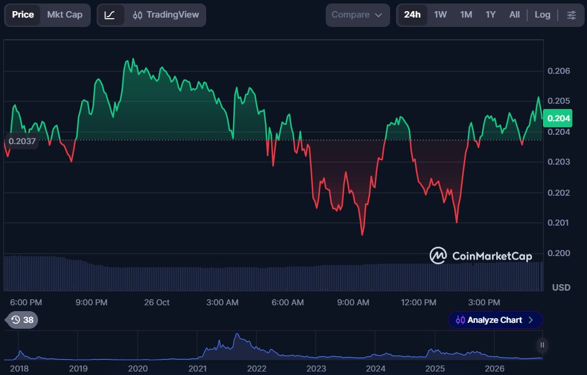Select the 24h time range

(x=412, y=15)
